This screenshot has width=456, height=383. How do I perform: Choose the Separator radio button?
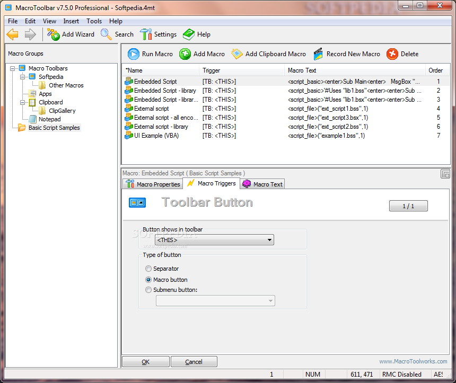(148, 269)
